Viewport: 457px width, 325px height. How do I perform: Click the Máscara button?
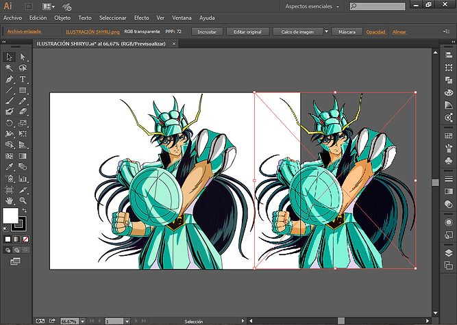click(x=347, y=31)
